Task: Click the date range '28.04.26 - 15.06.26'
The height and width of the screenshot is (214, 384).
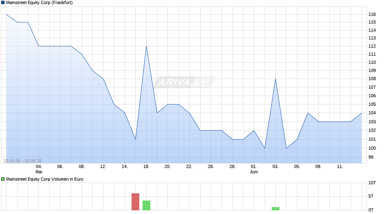Action: tap(22, 161)
